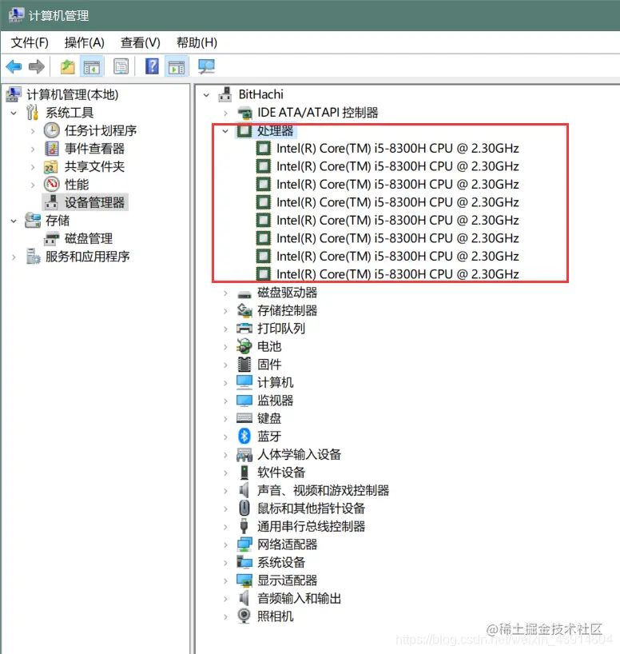Image resolution: width=620 pixels, height=654 pixels.
Task: Click the Forward arrow toolbar icon
Action: (x=37, y=66)
